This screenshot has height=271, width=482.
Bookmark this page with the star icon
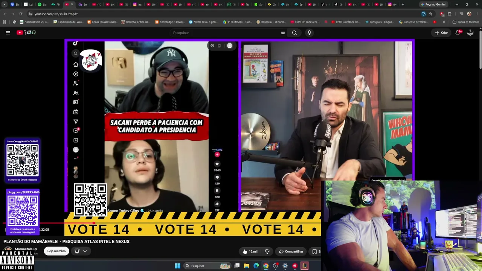point(430,14)
